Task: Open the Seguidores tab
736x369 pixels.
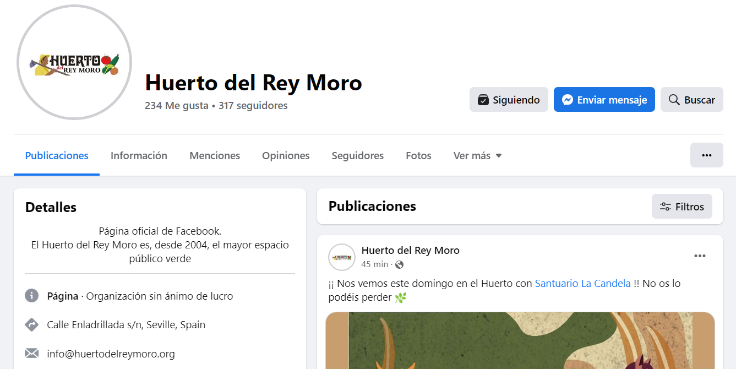Action: pyautogui.click(x=358, y=156)
